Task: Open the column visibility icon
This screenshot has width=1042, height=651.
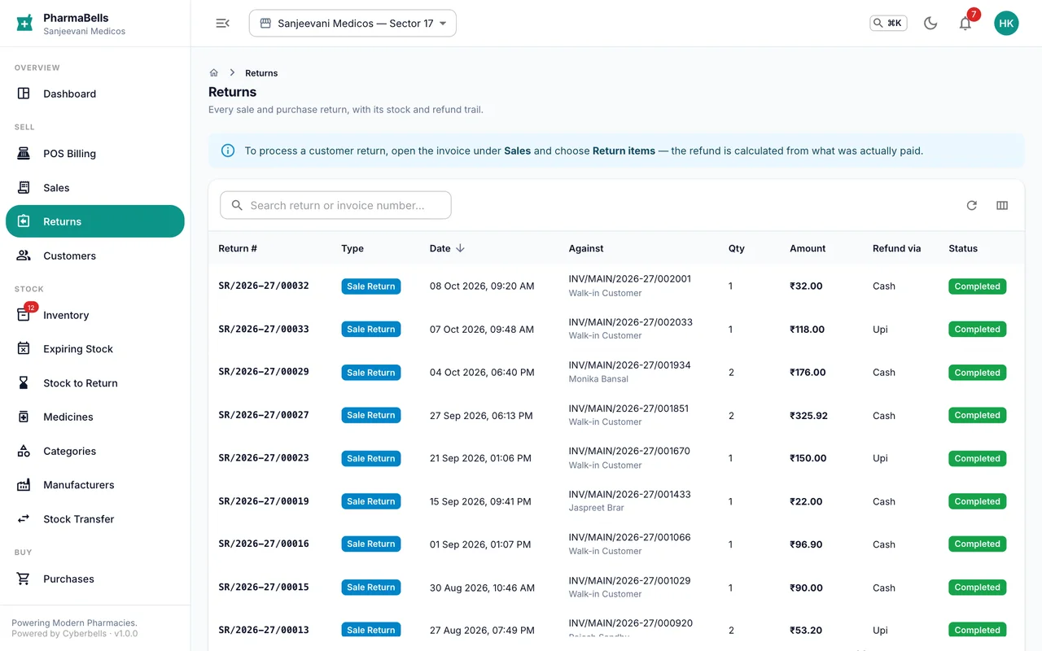Action: point(1002,206)
